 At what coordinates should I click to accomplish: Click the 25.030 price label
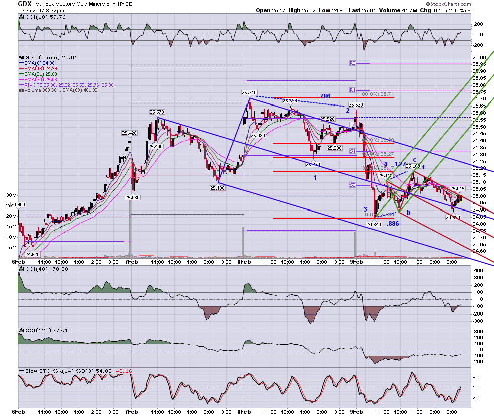click(133, 197)
